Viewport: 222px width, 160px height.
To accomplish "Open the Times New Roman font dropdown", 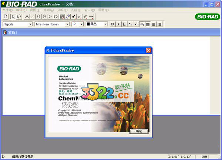I will [x=67, y=24].
